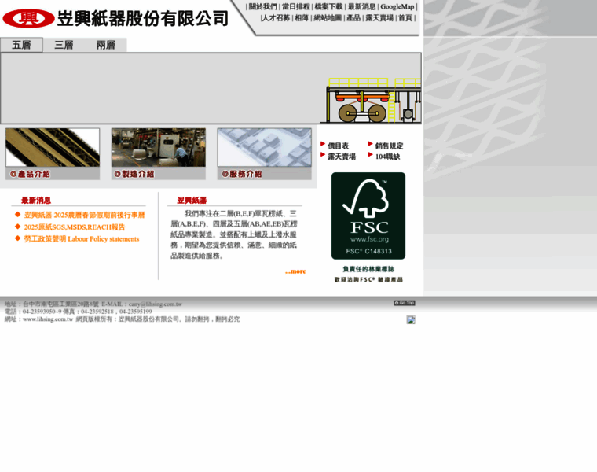The width and height of the screenshot is (597, 472).
Task: Open Labour Policy statements news item
Action: coord(82,239)
